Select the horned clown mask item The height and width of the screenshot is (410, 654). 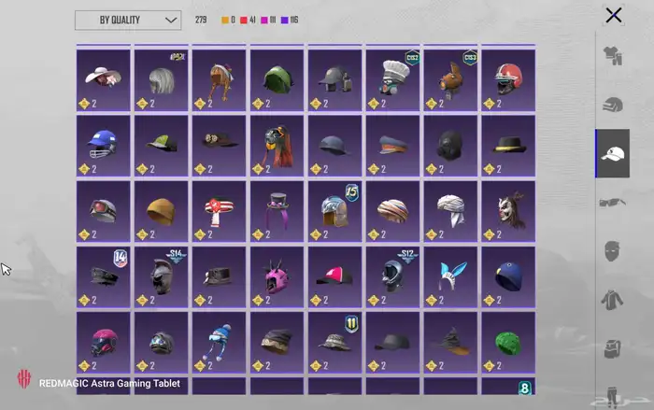coord(508,211)
